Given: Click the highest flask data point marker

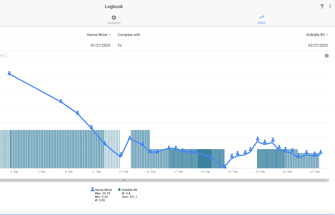Looking at the screenshot, I should 9,73.
